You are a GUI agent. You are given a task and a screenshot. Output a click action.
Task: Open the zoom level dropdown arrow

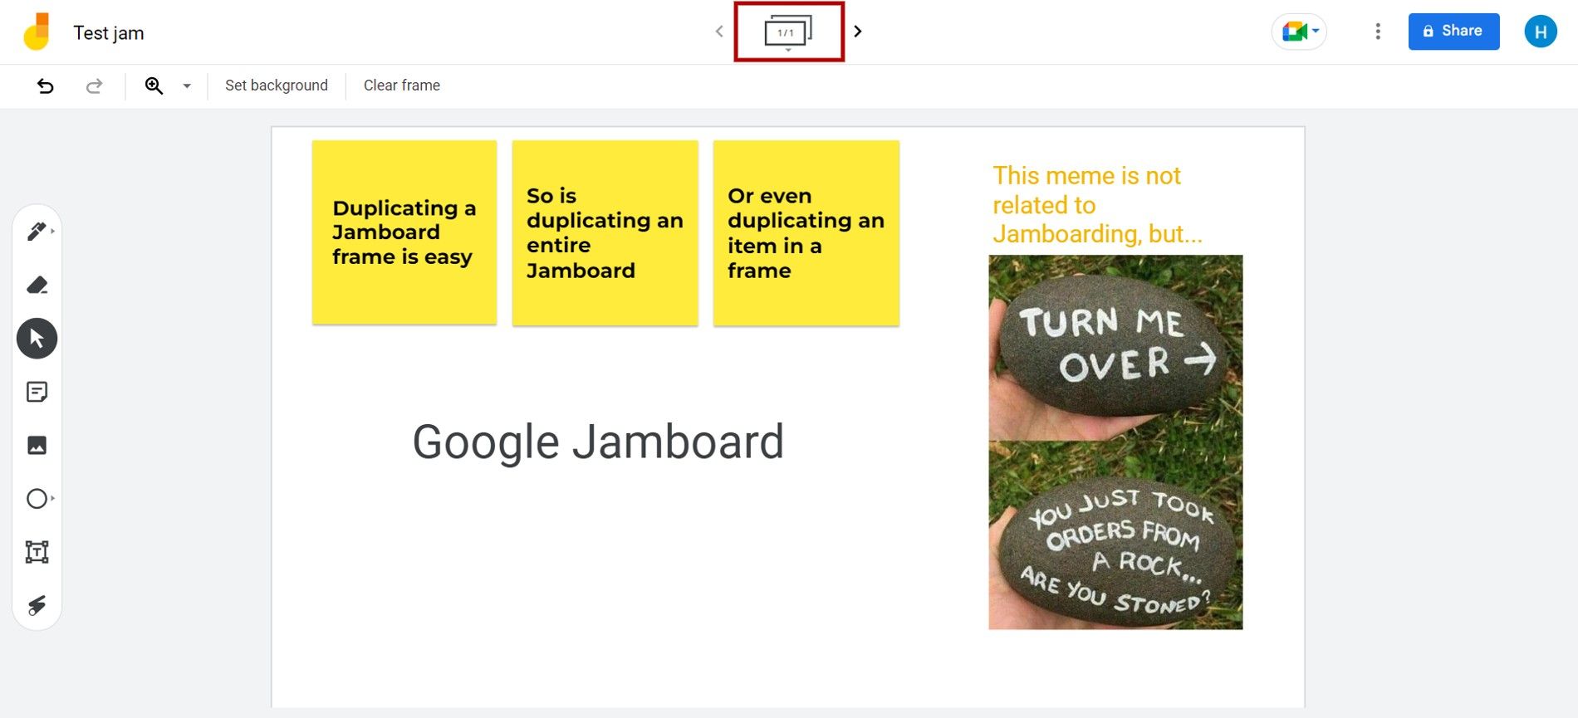click(x=187, y=85)
